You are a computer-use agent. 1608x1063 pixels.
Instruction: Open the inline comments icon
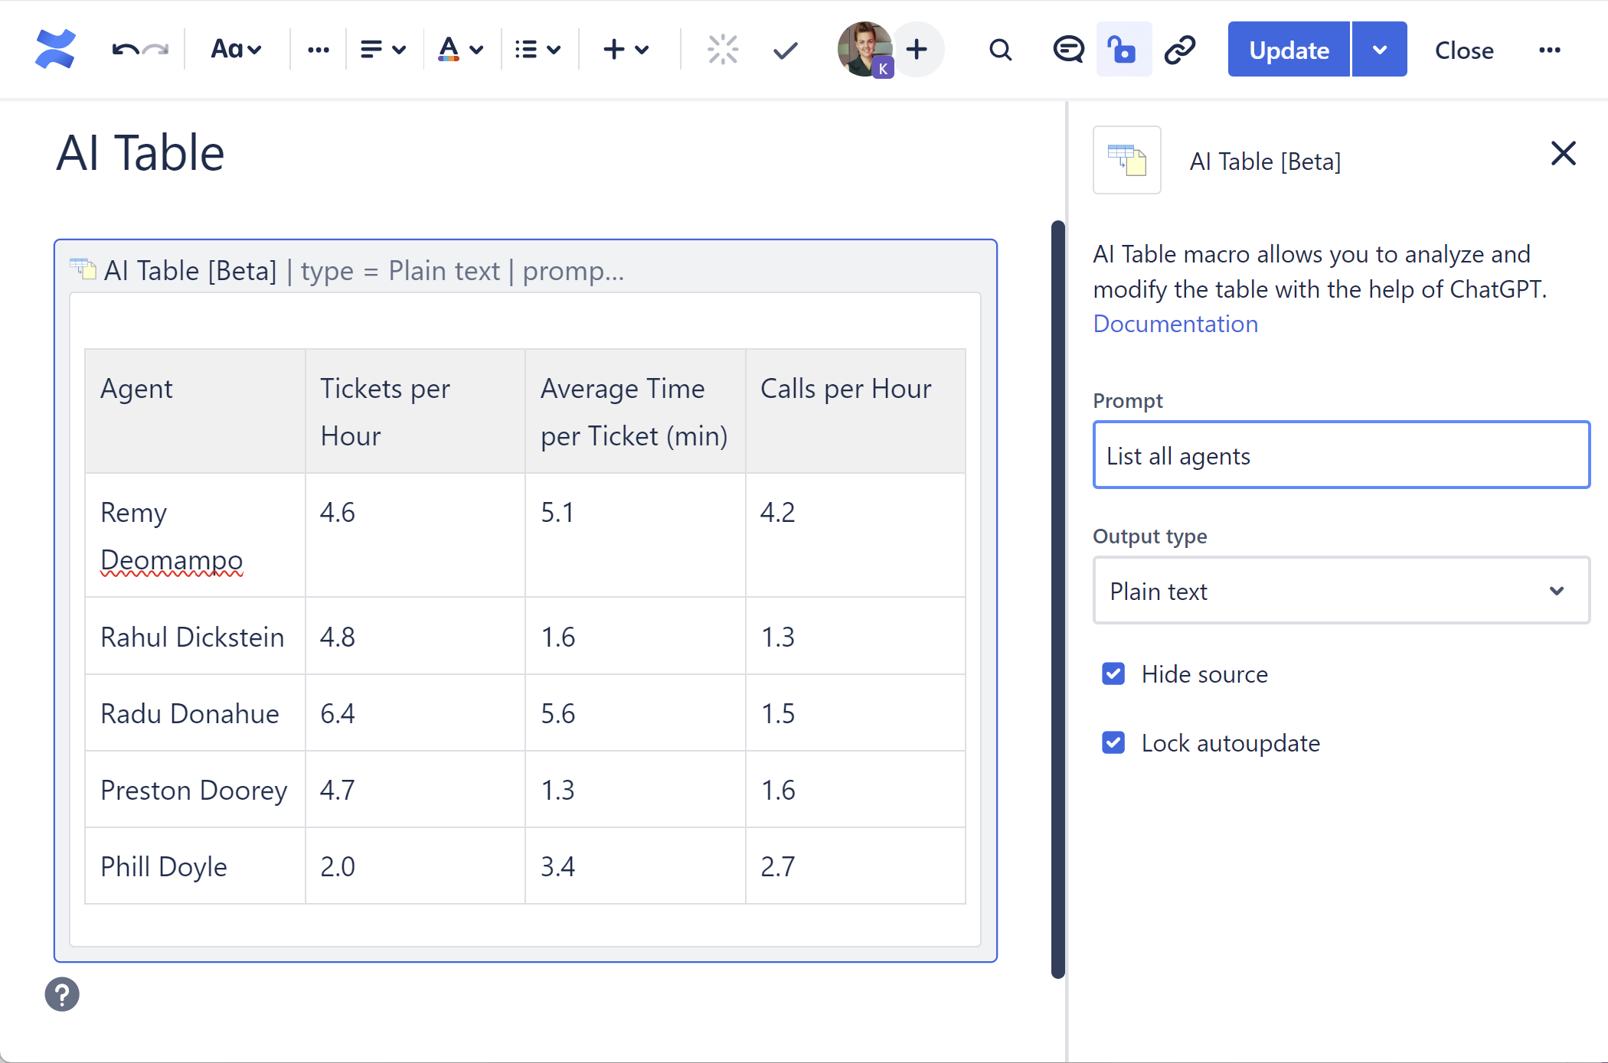(x=1067, y=50)
